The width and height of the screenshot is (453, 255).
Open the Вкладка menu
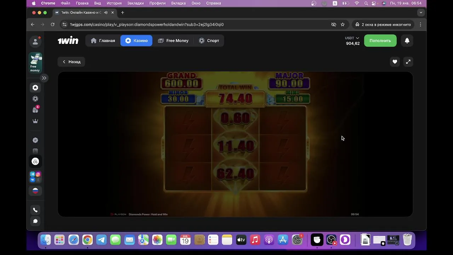[178, 3]
